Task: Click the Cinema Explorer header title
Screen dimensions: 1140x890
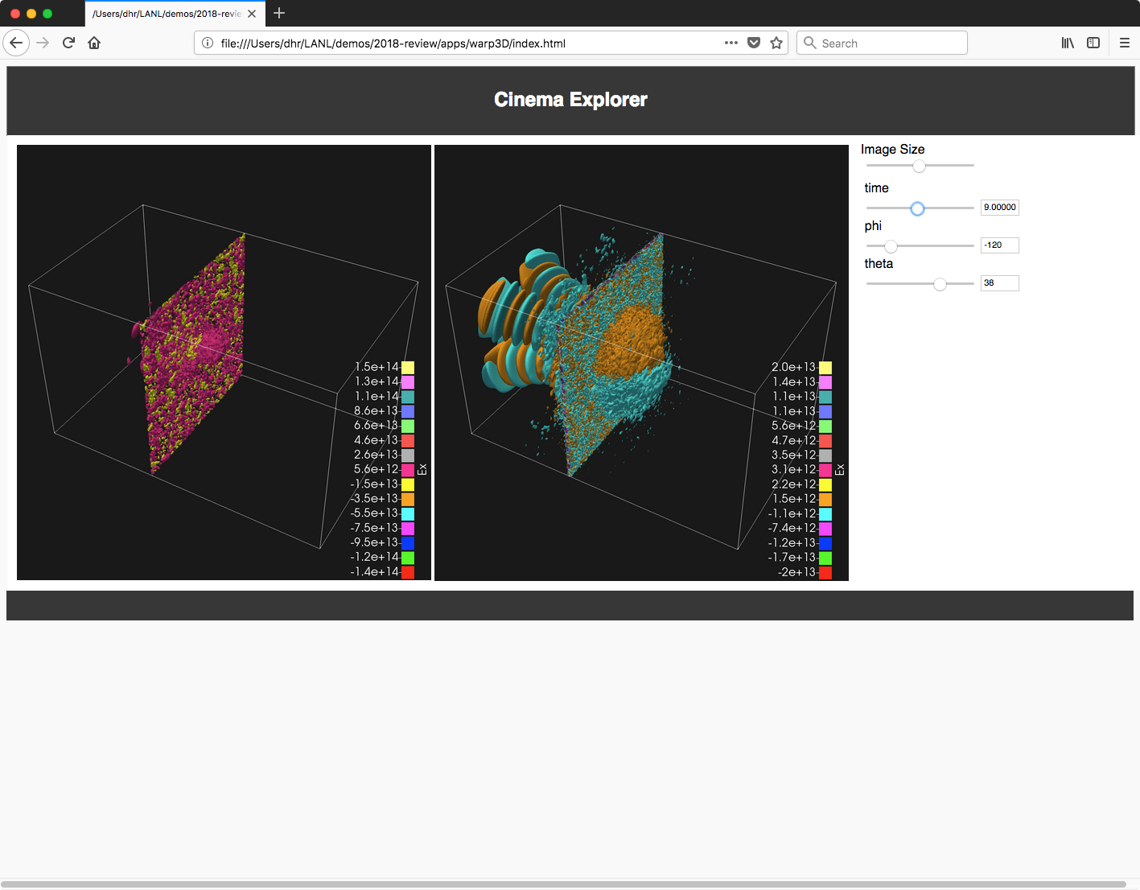Action: (570, 100)
